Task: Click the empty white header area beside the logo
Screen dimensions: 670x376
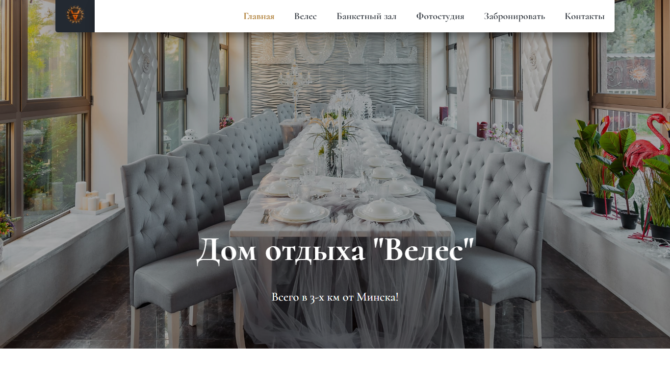Action: 167,16
